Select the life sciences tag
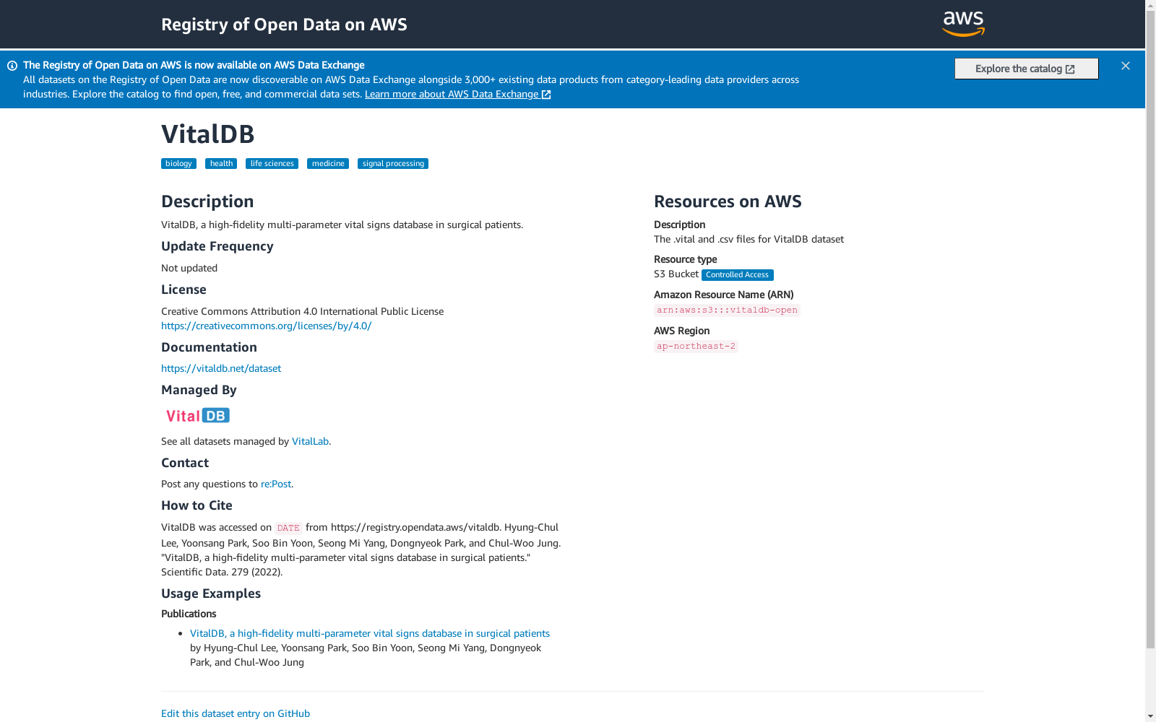The width and height of the screenshot is (1156, 722). click(272, 164)
